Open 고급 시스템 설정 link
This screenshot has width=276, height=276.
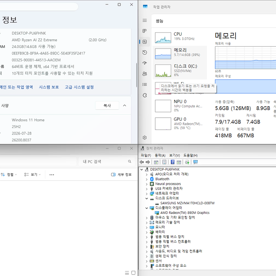pyautogui.click(x=79, y=87)
